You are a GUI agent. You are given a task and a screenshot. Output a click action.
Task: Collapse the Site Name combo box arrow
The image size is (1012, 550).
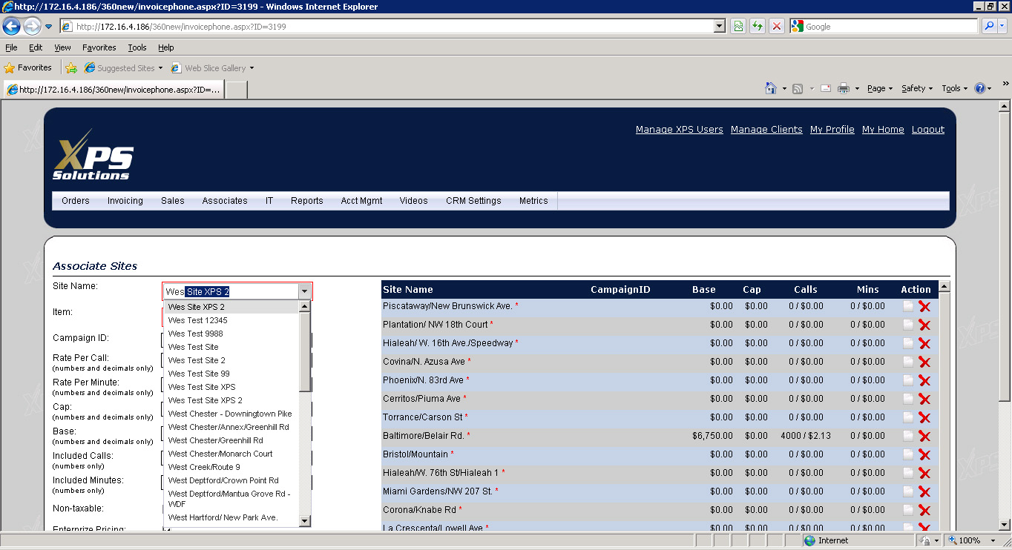click(x=305, y=292)
